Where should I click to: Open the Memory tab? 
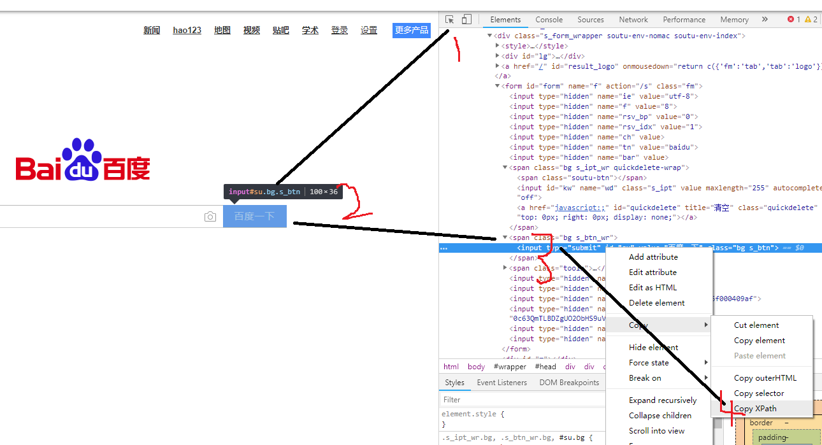pyautogui.click(x=735, y=20)
